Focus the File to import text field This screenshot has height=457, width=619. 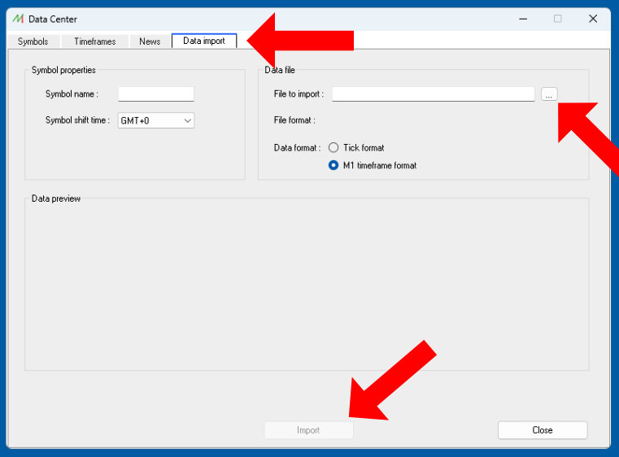(433, 94)
